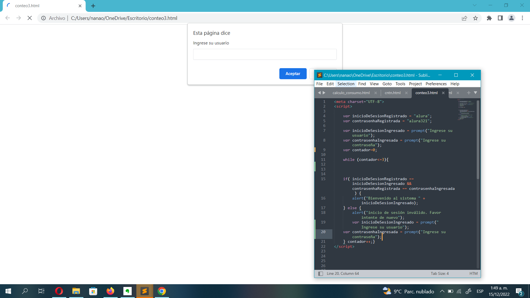Open Sublime Text Tools menu

pyautogui.click(x=400, y=84)
